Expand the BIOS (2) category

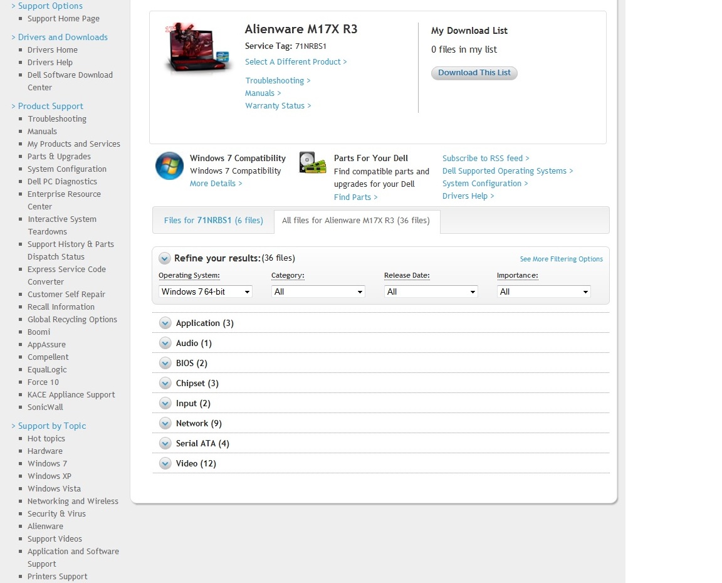tap(165, 364)
